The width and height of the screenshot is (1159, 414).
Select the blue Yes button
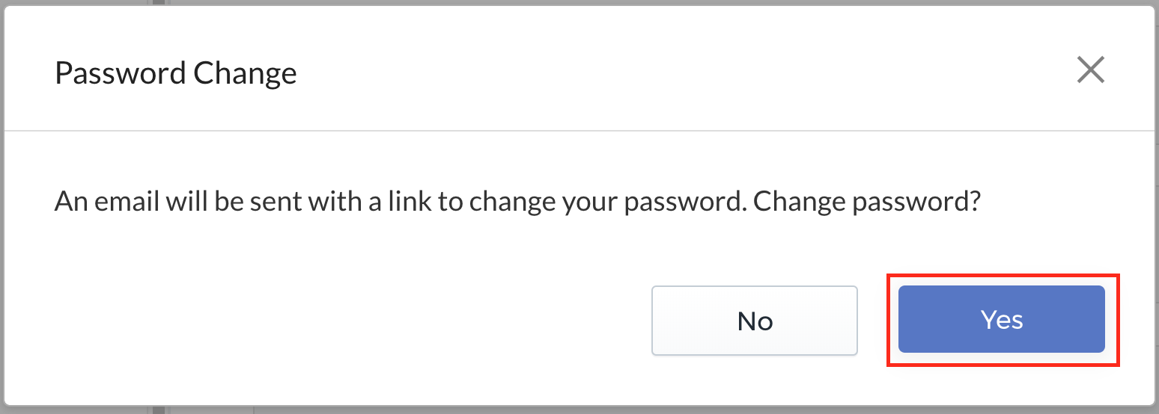(x=1002, y=319)
